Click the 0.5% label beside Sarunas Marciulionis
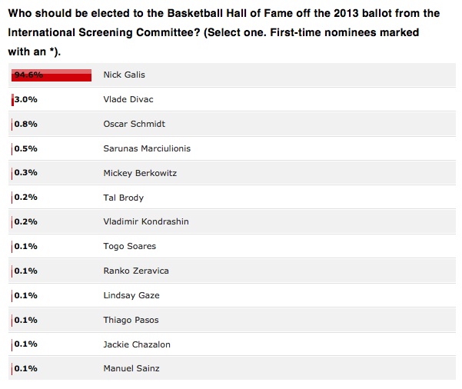The image size is (462, 389). (26, 148)
